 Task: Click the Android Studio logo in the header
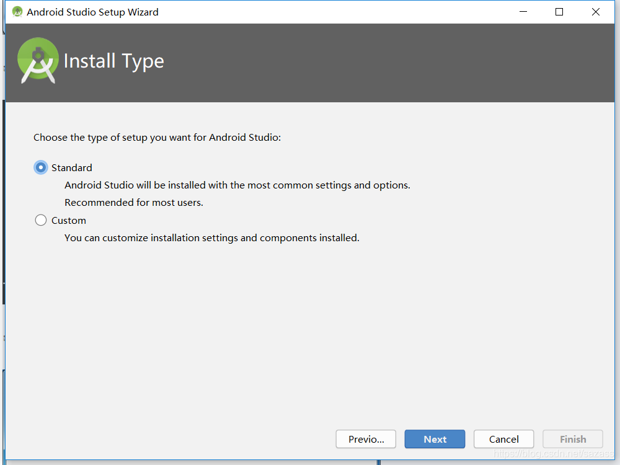[38, 61]
